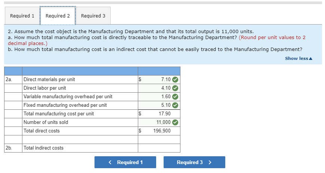Click Fixed manufacturing overhead per unit label

point(65,105)
